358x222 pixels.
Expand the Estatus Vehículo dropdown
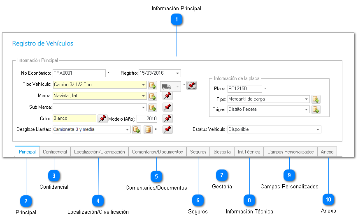318,130
